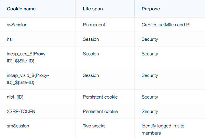Click Persistent cookie in XSRF-TOKEN row
Screen dimensions: 205x139
[x=100, y=111]
